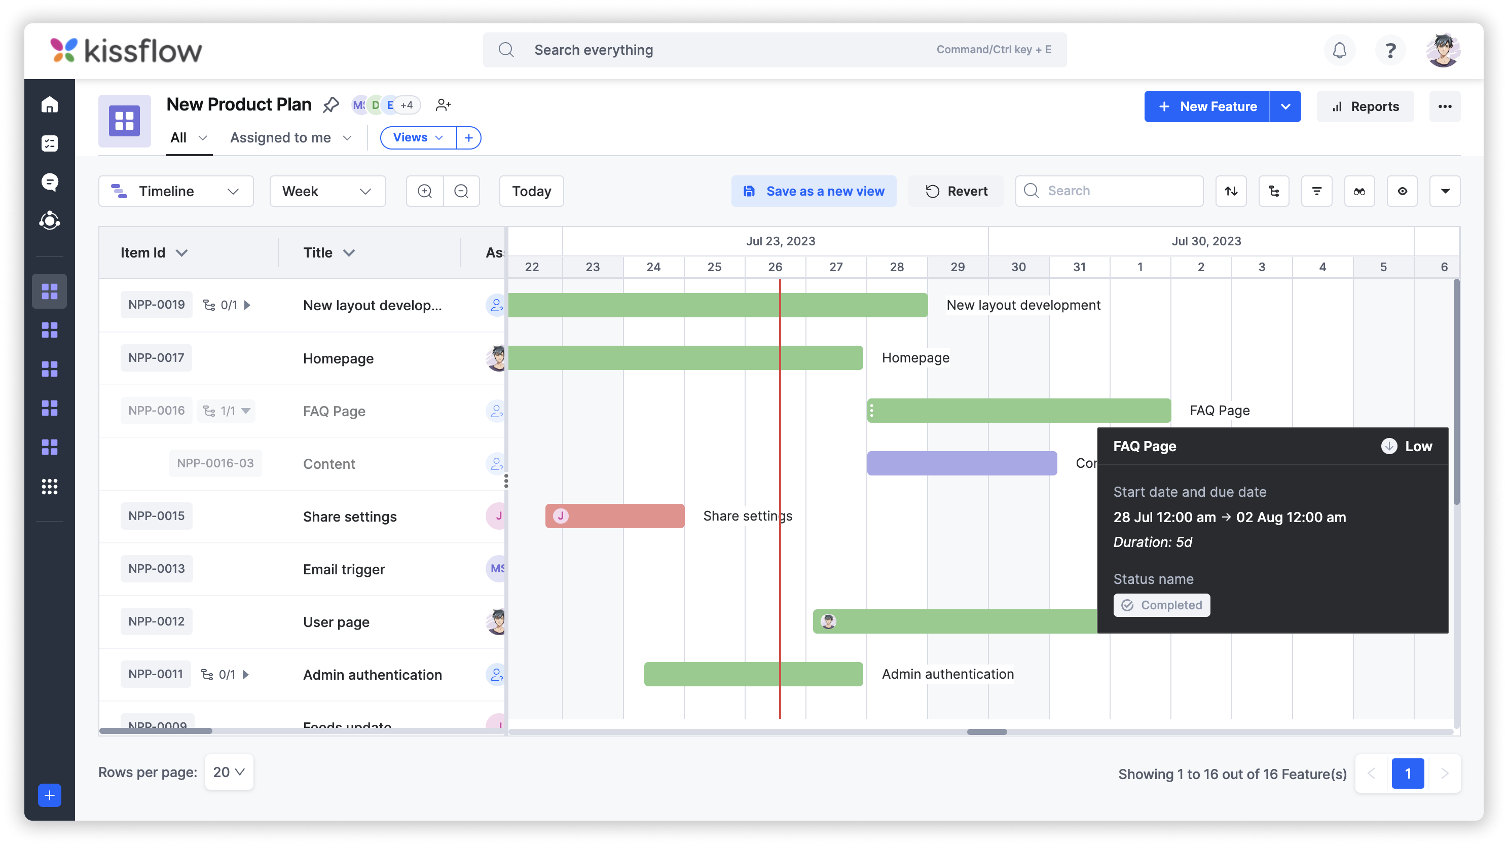
Task: Click the add member icon
Action: pyautogui.click(x=443, y=105)
